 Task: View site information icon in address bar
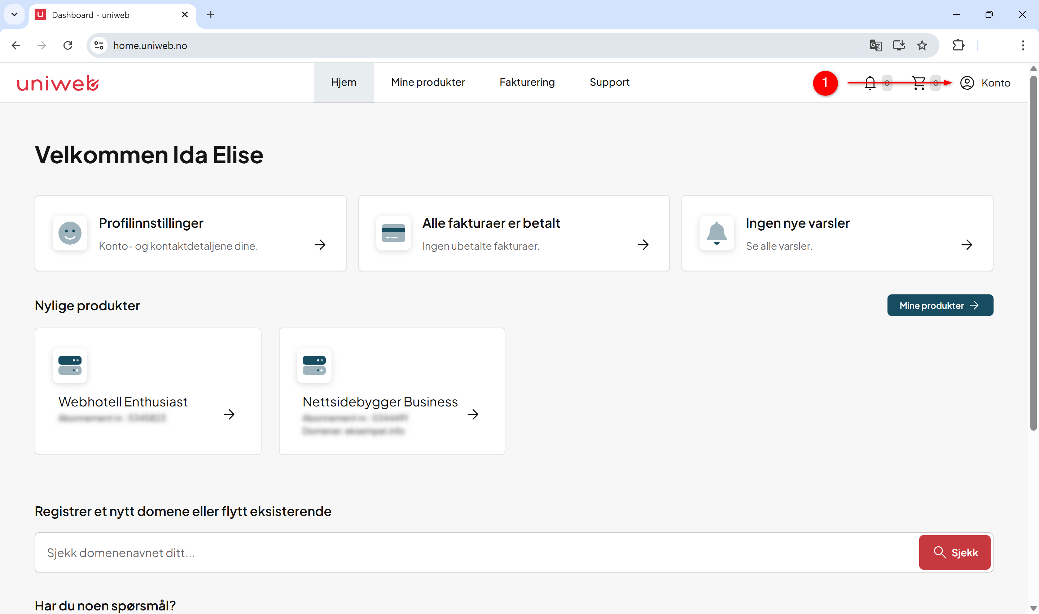98,45
